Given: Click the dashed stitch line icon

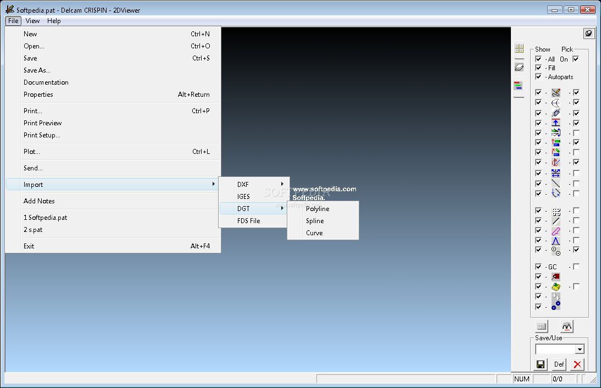Looking at the screenshot, I should point(556,221).
